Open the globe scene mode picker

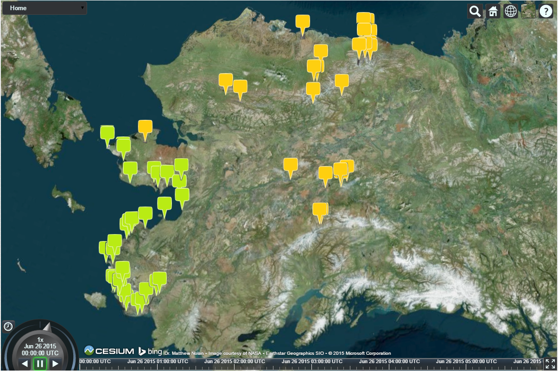pyautogui.click(x=511, y=11)
